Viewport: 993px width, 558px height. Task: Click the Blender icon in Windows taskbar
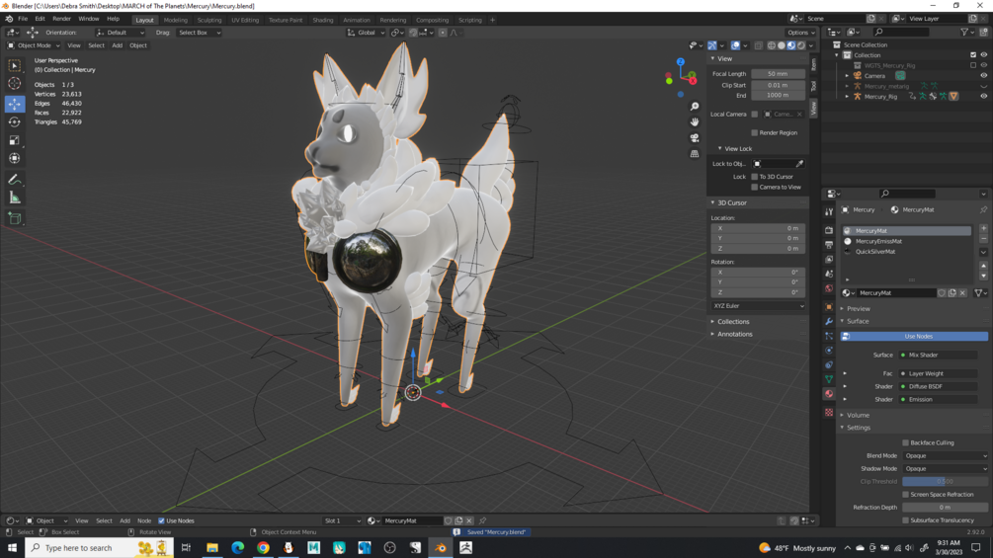441,548
